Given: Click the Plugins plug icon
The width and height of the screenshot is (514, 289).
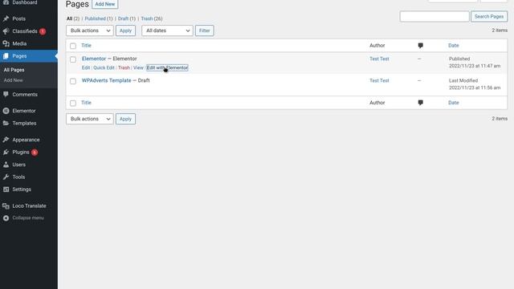Looking at the screenshot, I should (6, 152).
